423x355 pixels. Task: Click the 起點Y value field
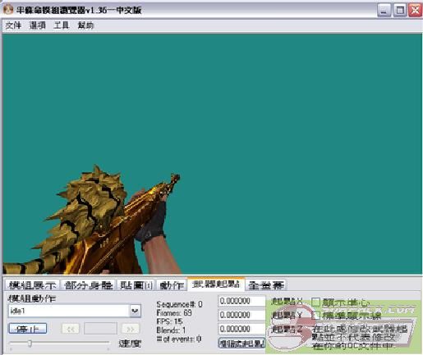pos(241,315)
